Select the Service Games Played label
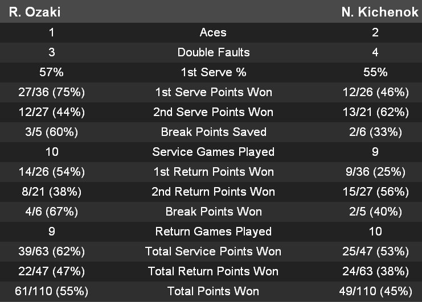Screen dimensions: 422x302 coord(213,152)
